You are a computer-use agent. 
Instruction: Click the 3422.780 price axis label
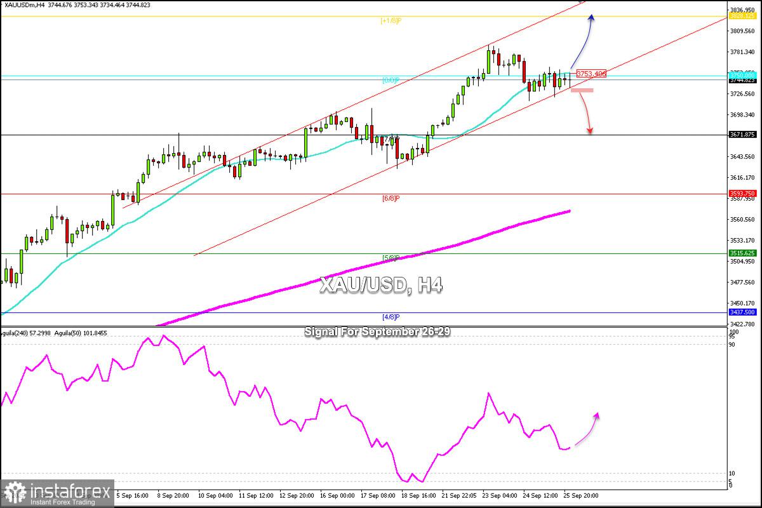743,324
